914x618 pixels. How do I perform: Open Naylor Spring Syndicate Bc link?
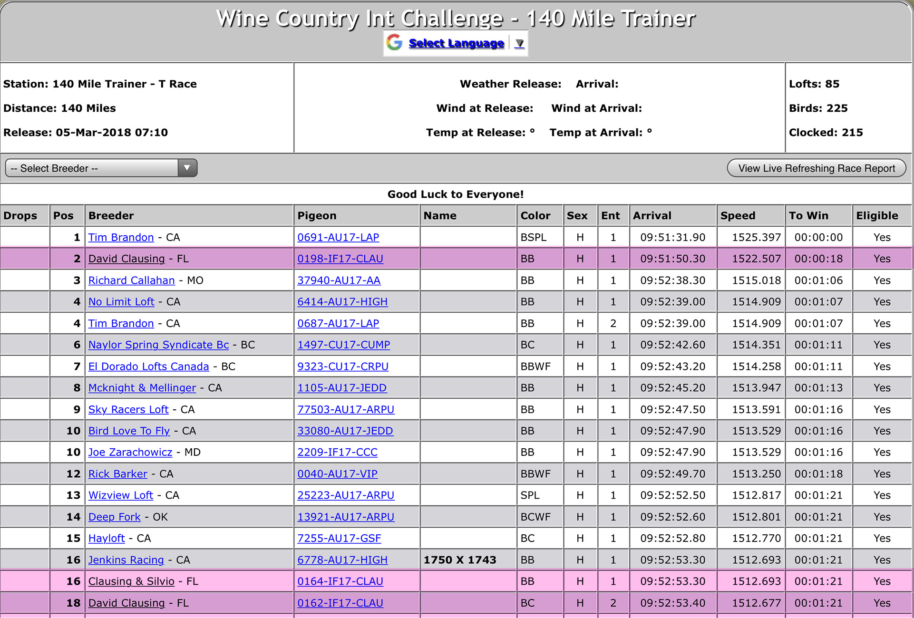(158, 345)
